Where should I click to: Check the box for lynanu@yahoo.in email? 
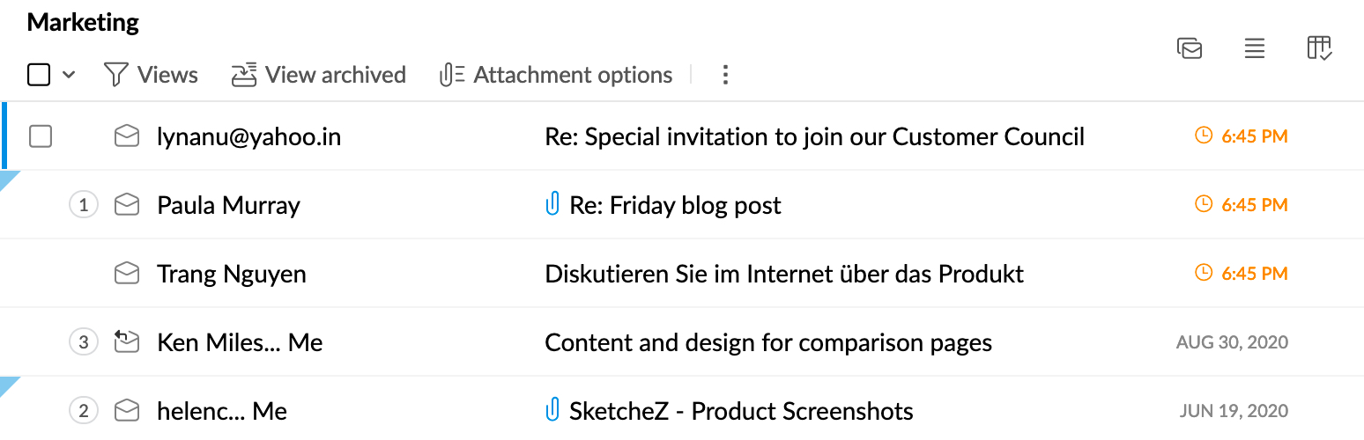tap(41, 136)
